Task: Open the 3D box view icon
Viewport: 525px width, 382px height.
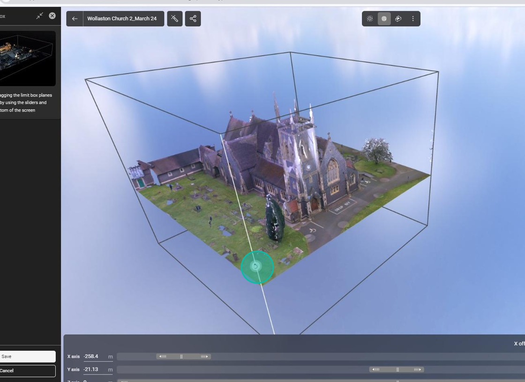Action: [398, 19]
